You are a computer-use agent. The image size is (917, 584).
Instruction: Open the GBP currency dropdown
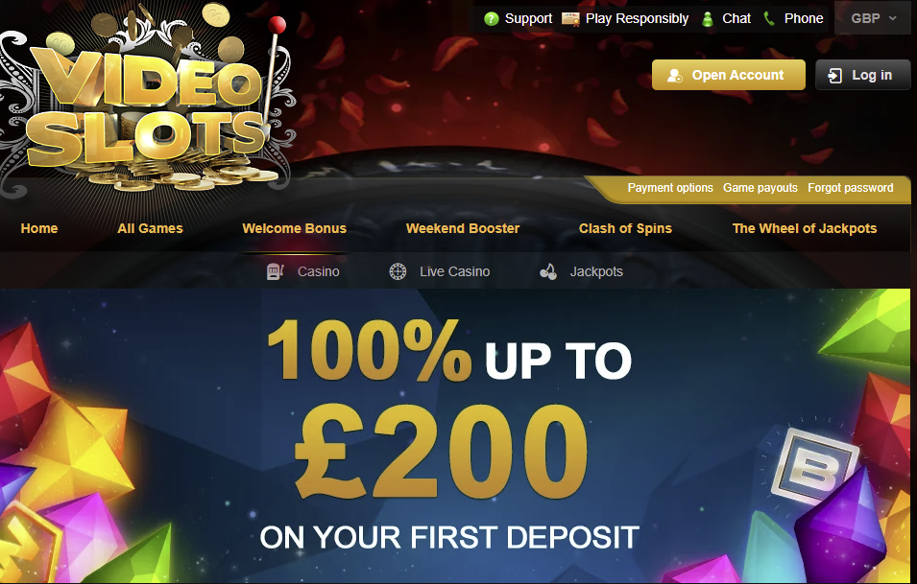(874, 18)
